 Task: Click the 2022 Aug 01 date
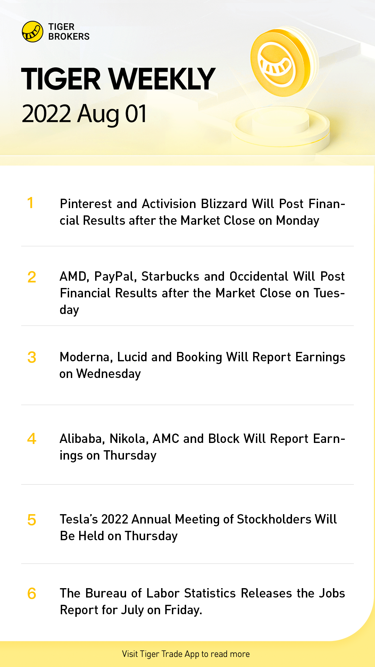click(84, 114)
